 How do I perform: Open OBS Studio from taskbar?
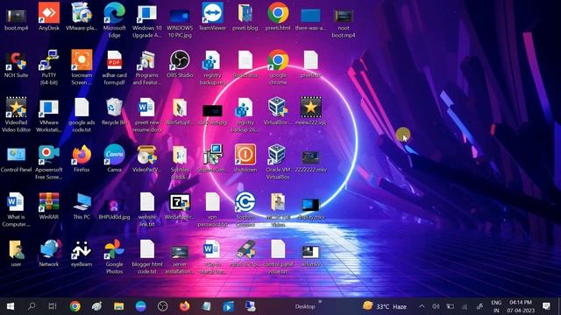[x=163, y=306]
